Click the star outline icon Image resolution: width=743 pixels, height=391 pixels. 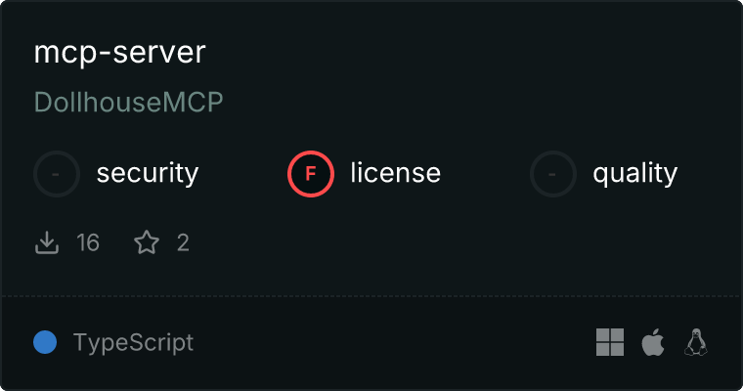click(147, 242)
